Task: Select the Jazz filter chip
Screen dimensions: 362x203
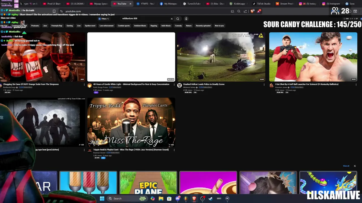Action: (45, 26)
